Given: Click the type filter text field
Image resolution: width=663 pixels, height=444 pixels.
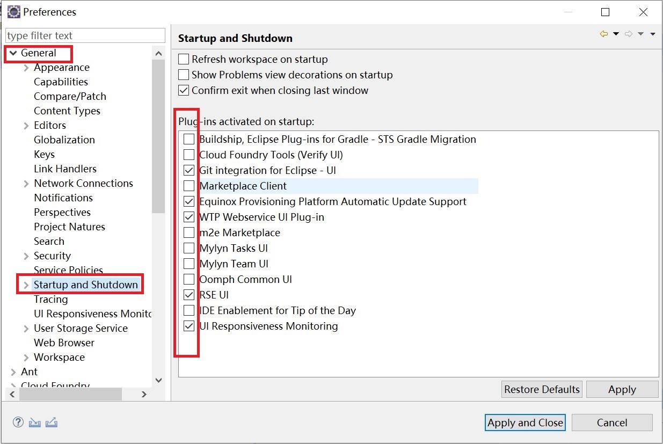Looking at the screenshot, I should coord(85,36).
